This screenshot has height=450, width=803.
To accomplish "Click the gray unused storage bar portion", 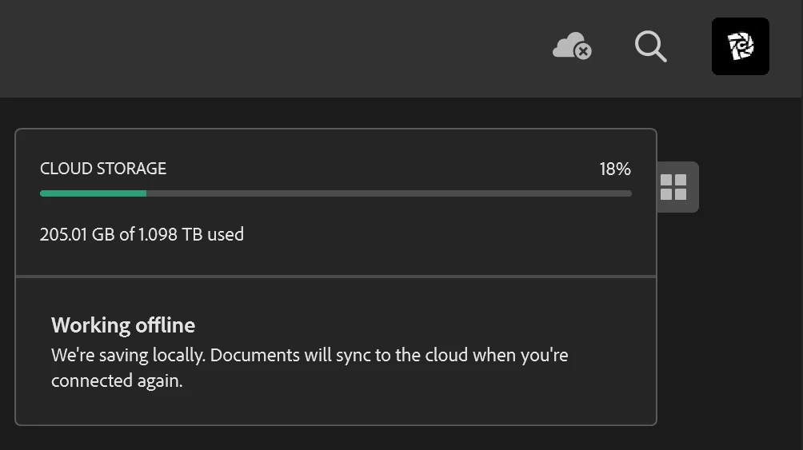I will (x=389, y=193).
